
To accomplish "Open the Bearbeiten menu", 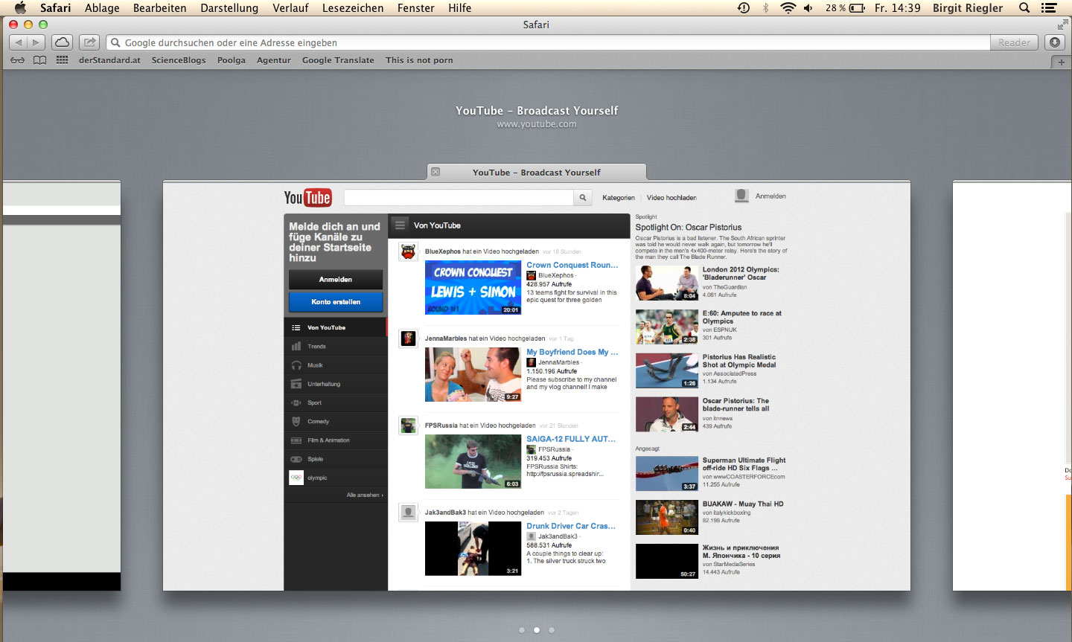I will tap(160, 8).
